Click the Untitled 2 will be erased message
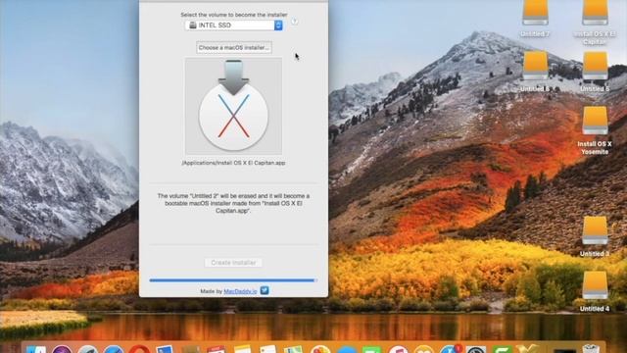Image resolution: width=627 pixels, height=353 pixels. [x=233, y=203]
